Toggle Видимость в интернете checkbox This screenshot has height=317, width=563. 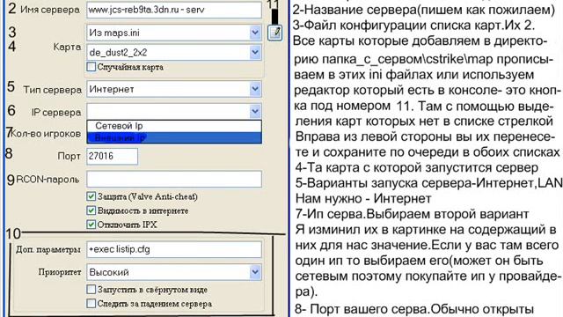coord(91,210)
